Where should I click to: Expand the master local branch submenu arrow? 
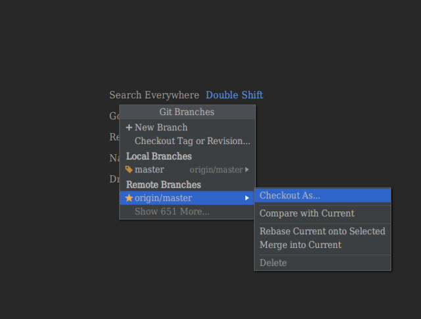[x=247, y=170]
